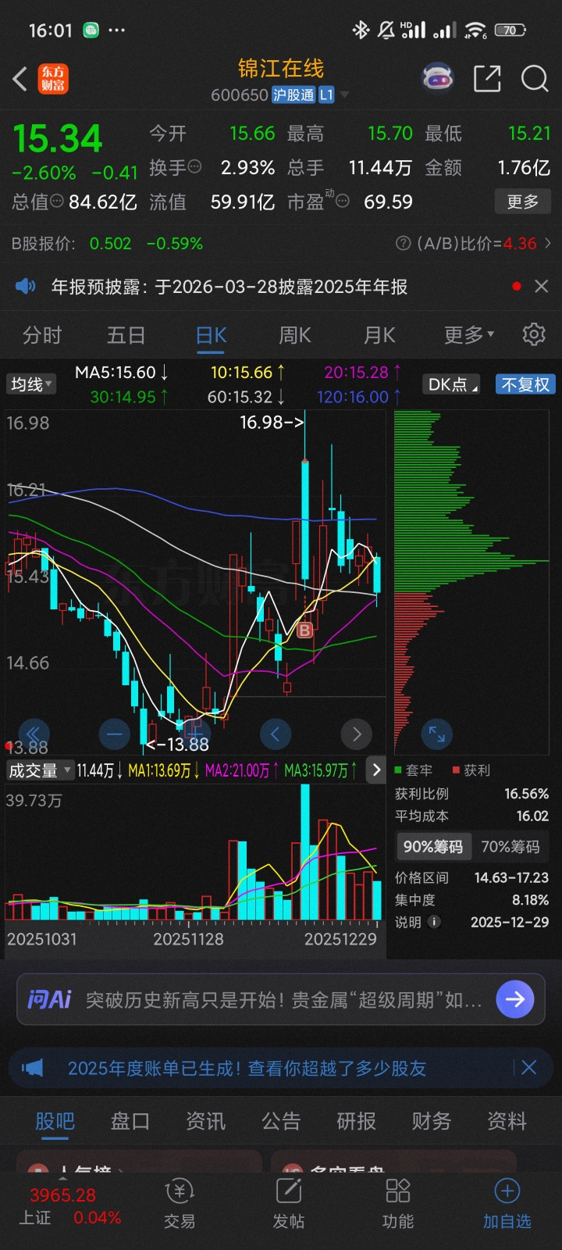
Task: Open the 财务 finance tab
Action: click(x=432, y=1121)
